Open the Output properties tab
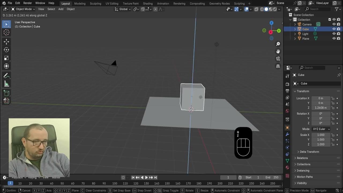The height and width of the screenshot is (193, 343). 287,91
